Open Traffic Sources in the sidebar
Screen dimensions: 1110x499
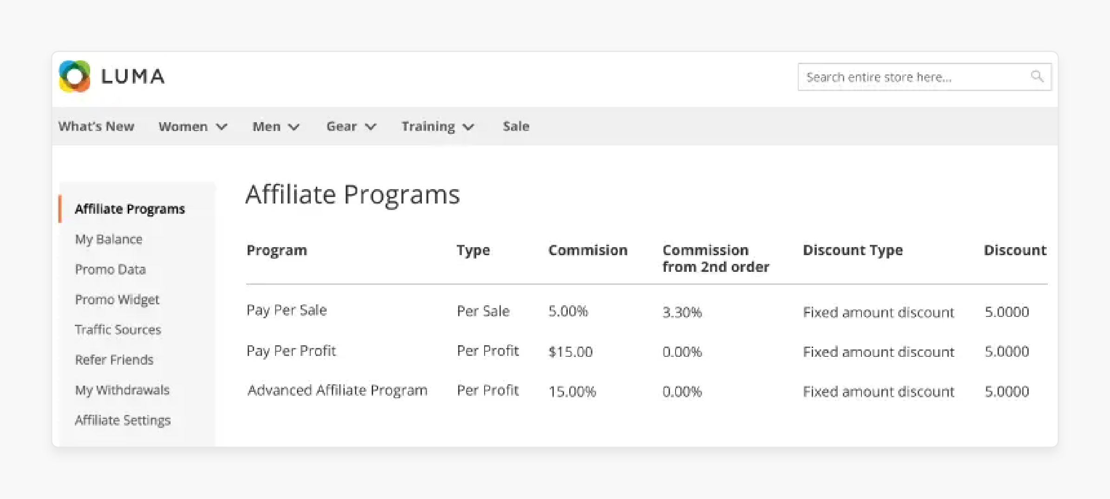[118, 330]
